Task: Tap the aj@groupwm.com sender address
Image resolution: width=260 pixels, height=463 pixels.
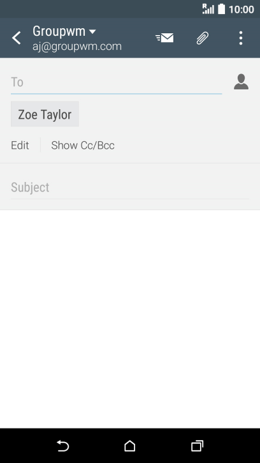Action: (x=77, y=47)
